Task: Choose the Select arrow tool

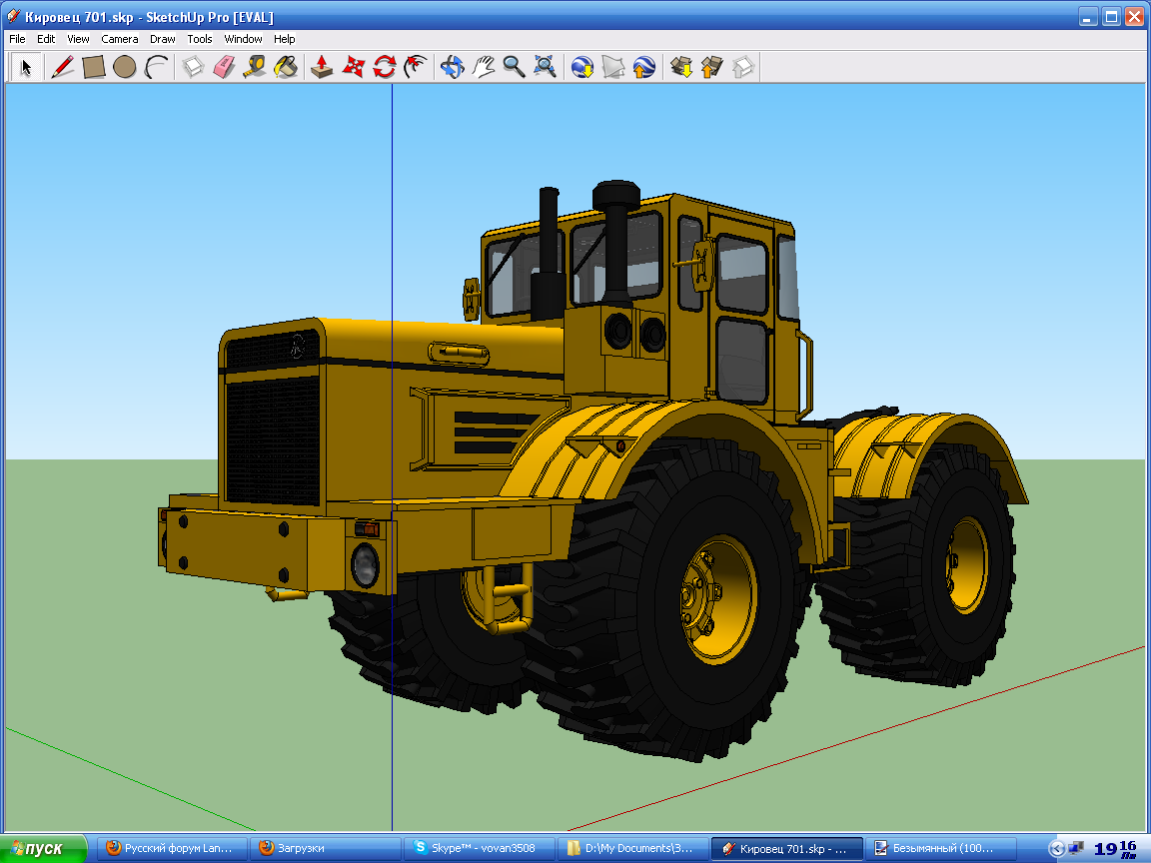Action: pos(26,68)
